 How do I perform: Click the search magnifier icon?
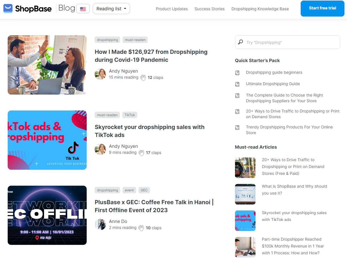(241, 42)
